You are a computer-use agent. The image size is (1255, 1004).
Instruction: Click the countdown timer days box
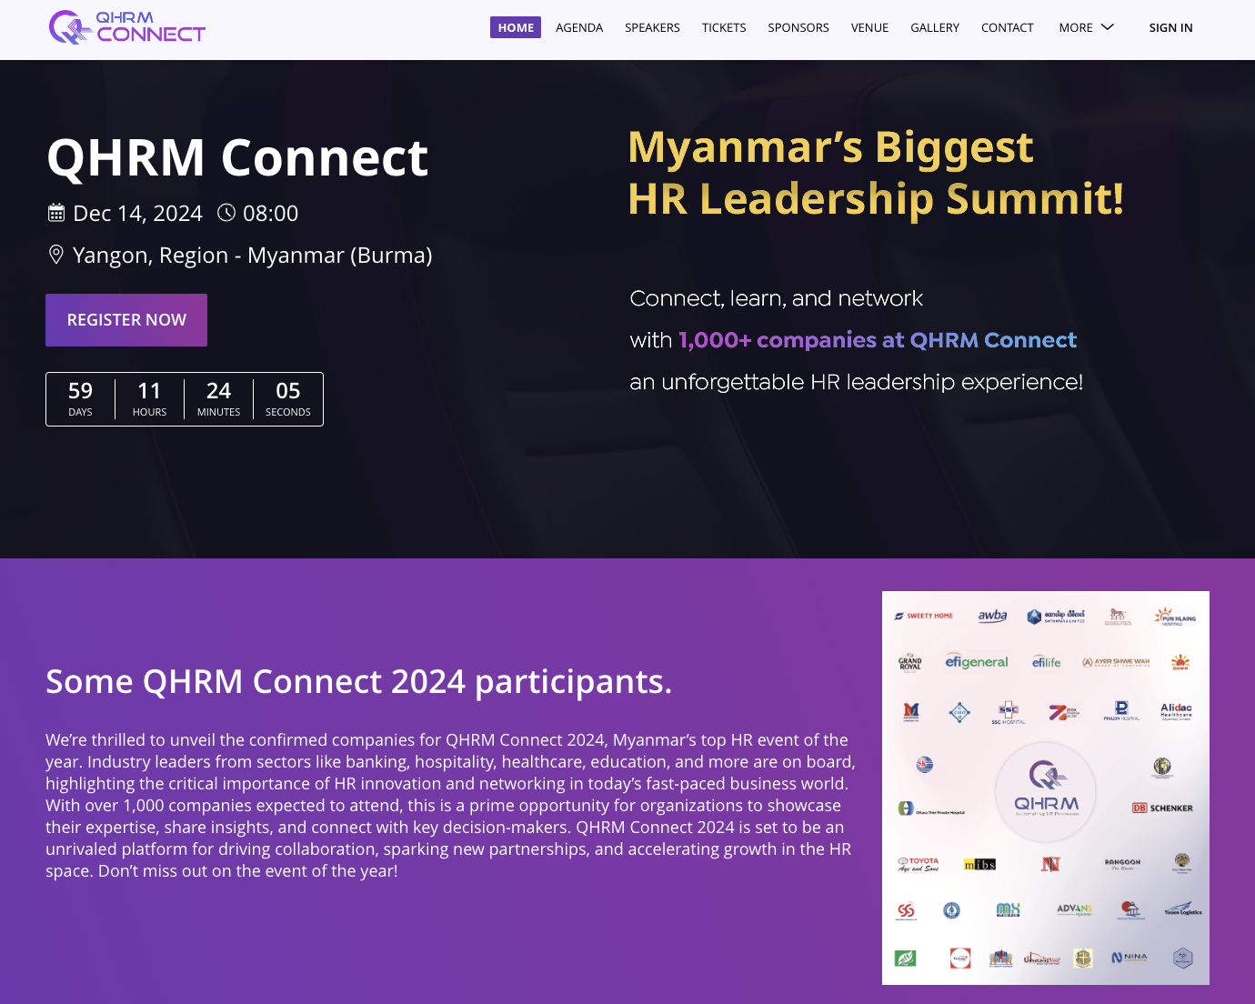click(x=81, y=399)
